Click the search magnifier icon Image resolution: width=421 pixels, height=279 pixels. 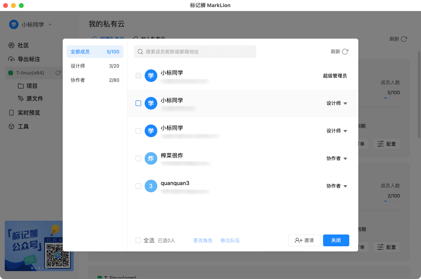point(140,52)
